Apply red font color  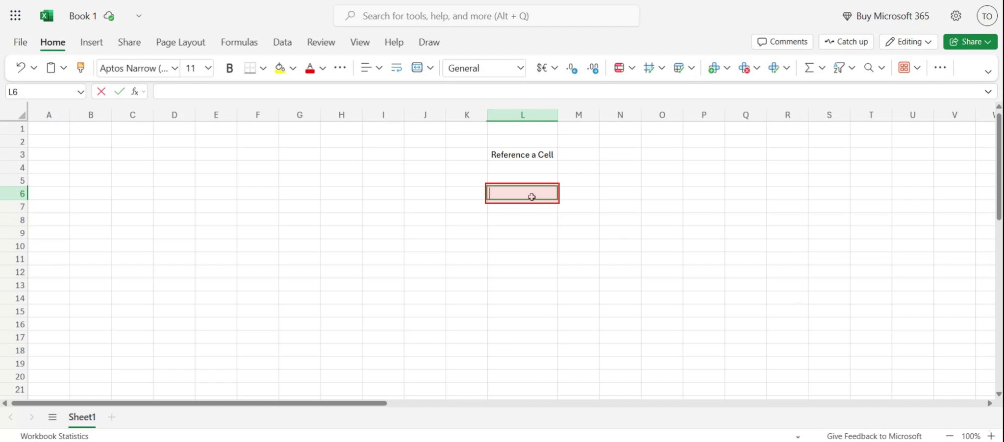point(310,68)
